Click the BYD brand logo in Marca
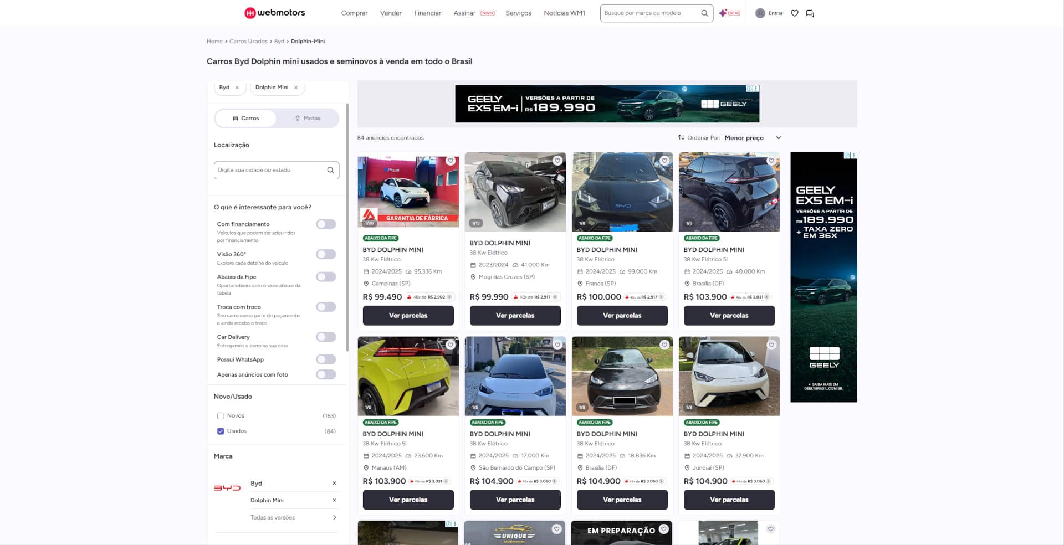 click(227, 488)
